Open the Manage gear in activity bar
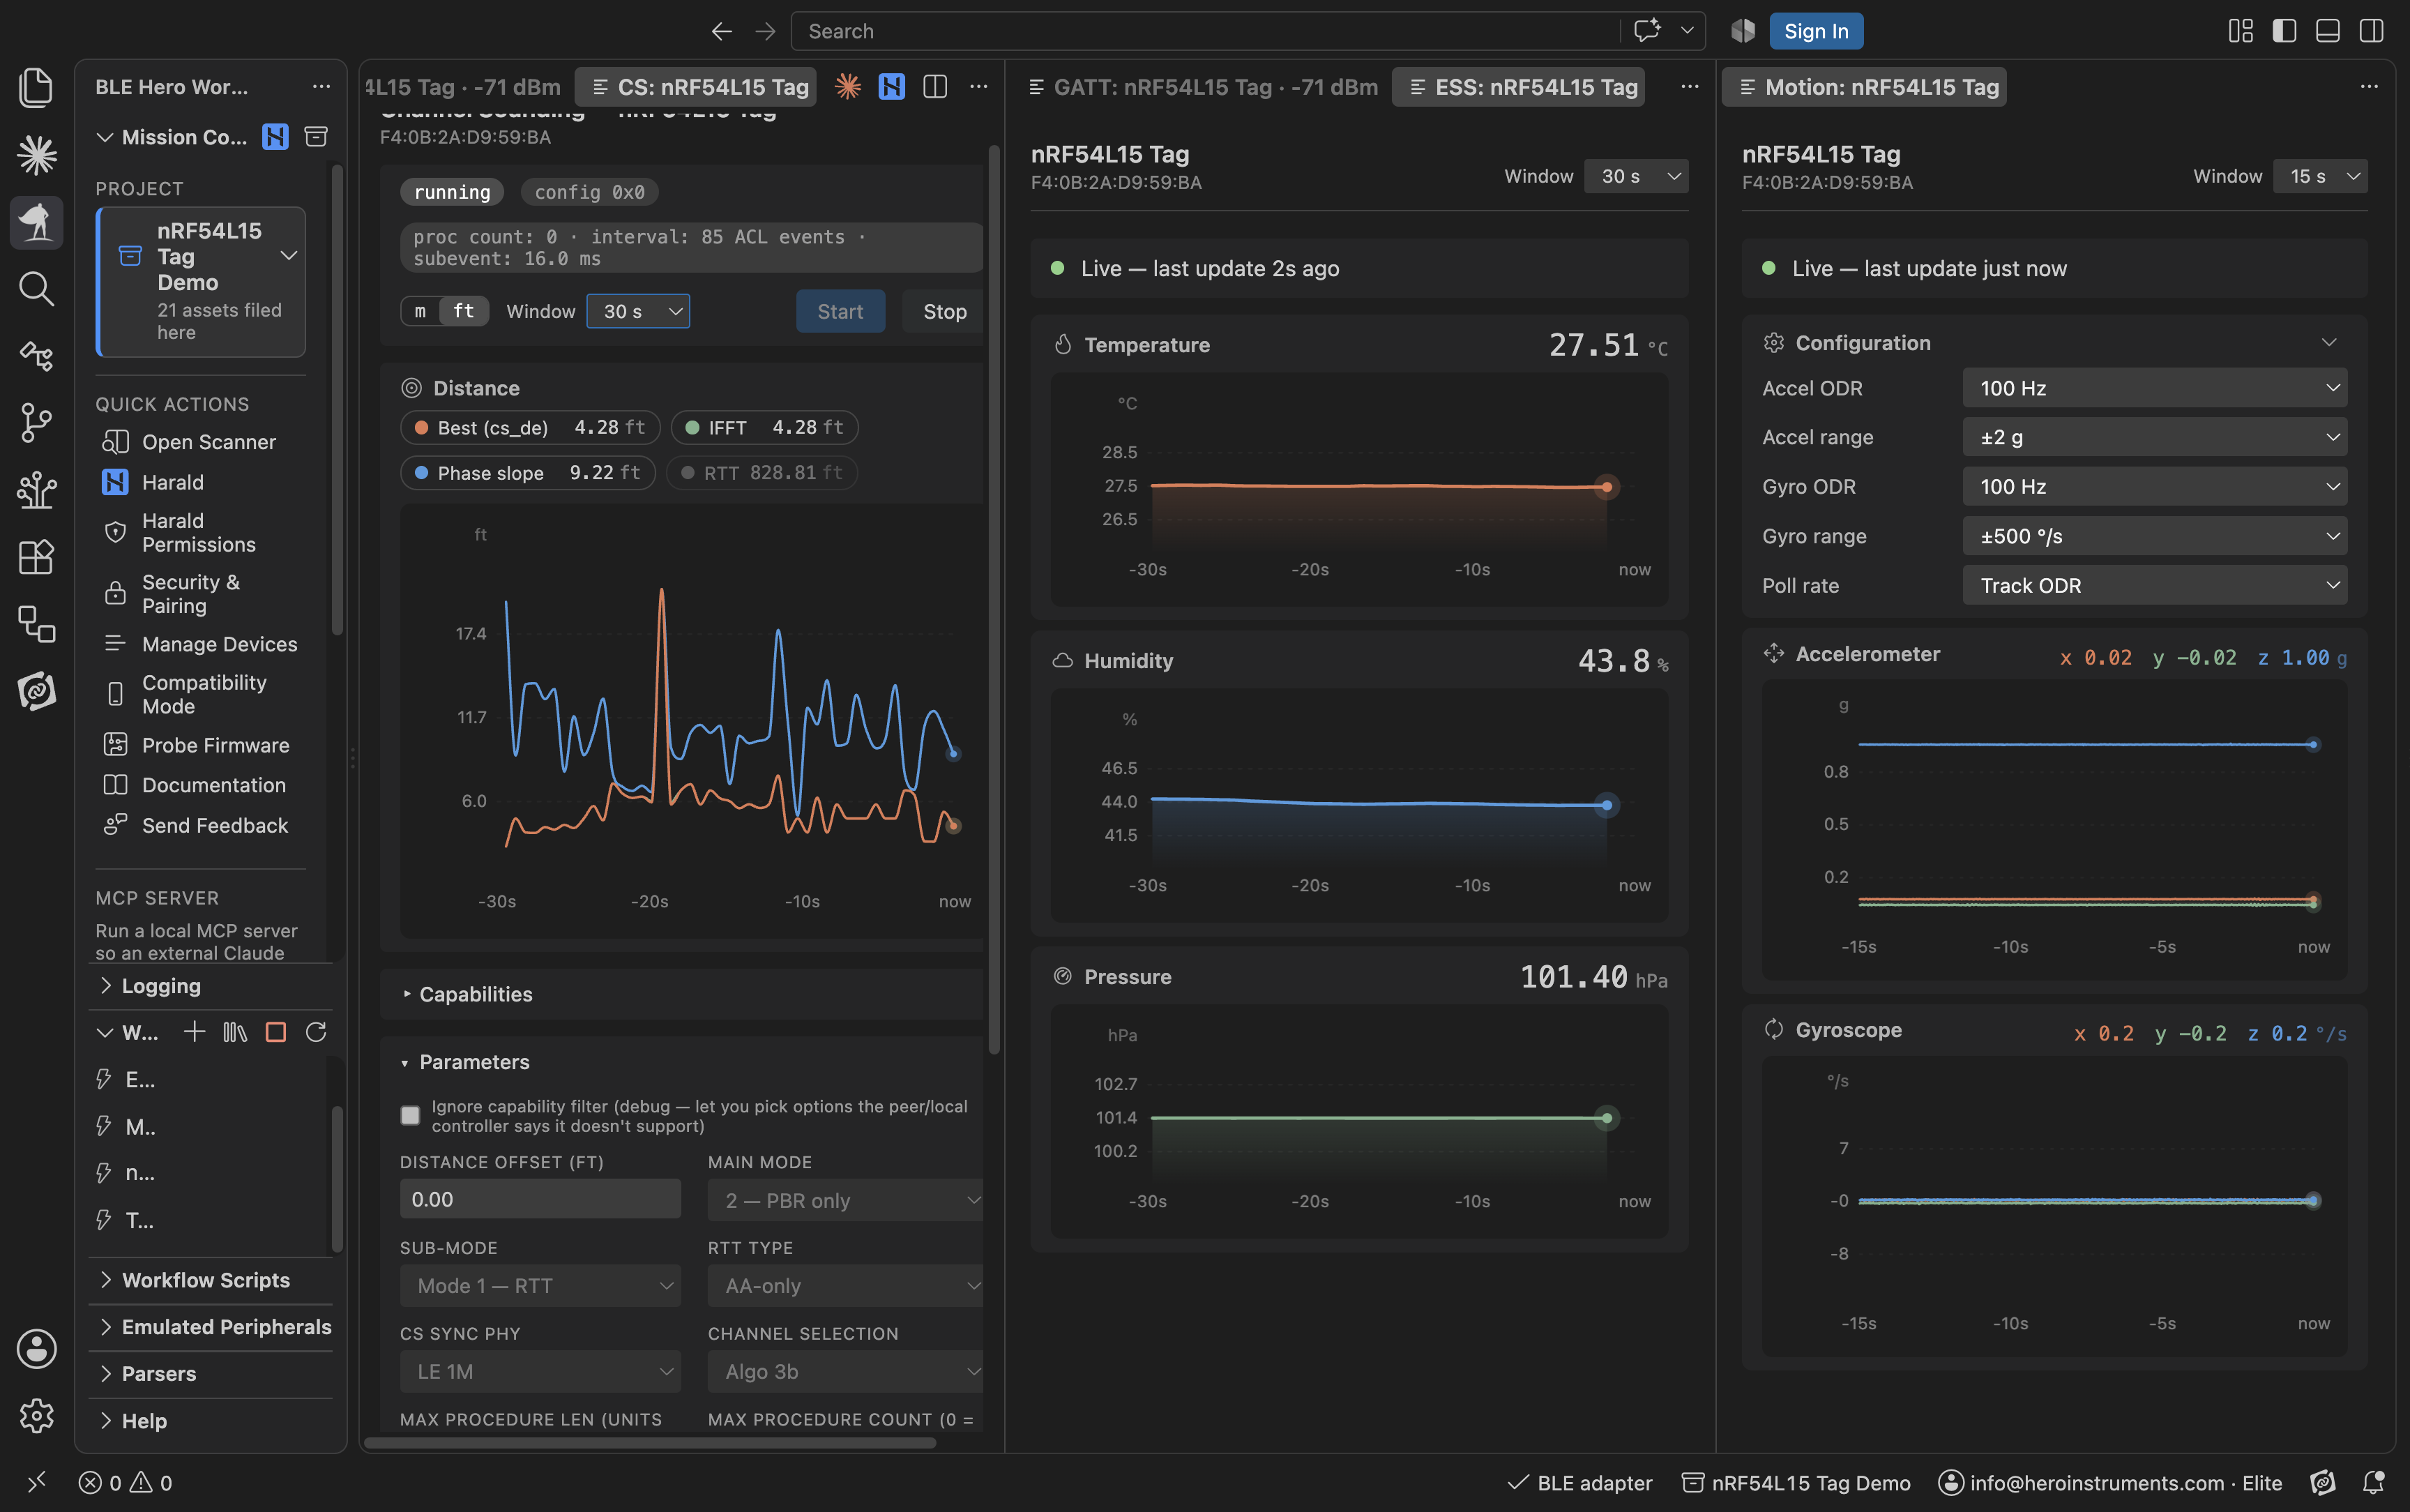The image size is (2410, 1512). point(37,1416)
